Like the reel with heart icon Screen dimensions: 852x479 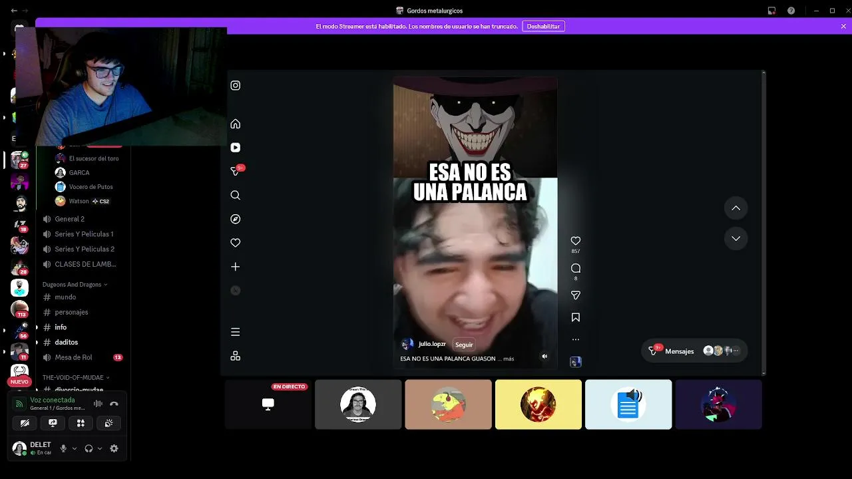[576, 241]
